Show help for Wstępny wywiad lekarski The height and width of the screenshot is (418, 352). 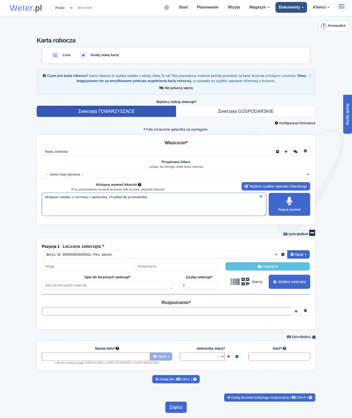140,185
